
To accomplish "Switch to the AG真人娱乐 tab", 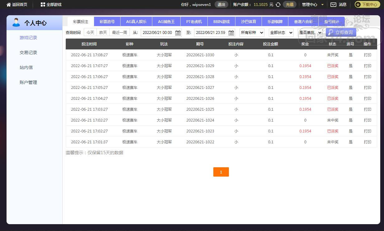I will pyautogui.click(x=136, y=22).
